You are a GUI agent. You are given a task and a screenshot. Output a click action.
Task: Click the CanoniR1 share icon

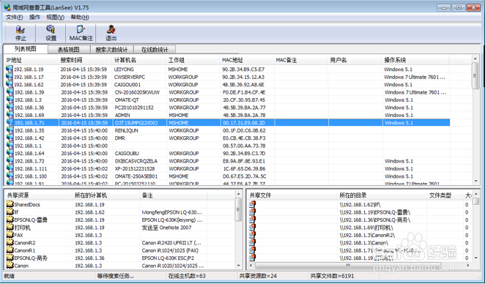pos(10,250)
